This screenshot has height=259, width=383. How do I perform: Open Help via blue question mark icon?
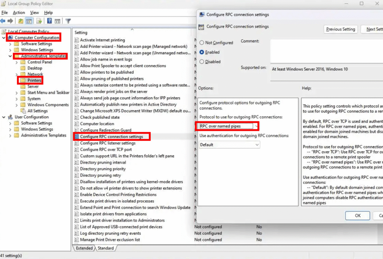pyautogui.click(x=50, y=21)
